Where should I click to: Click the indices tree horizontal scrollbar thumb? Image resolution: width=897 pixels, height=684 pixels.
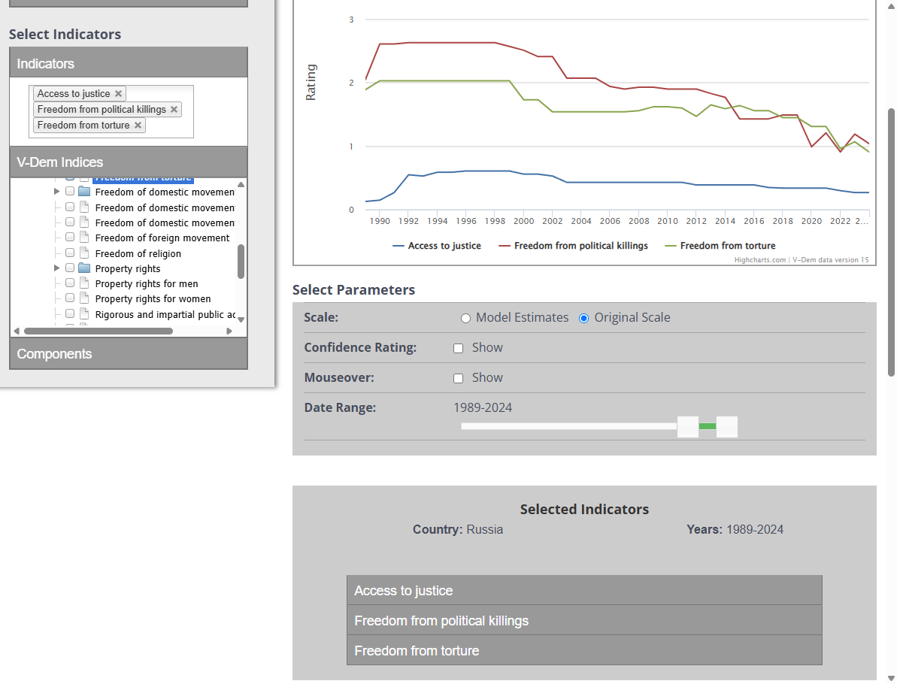[x=98, y=331]
